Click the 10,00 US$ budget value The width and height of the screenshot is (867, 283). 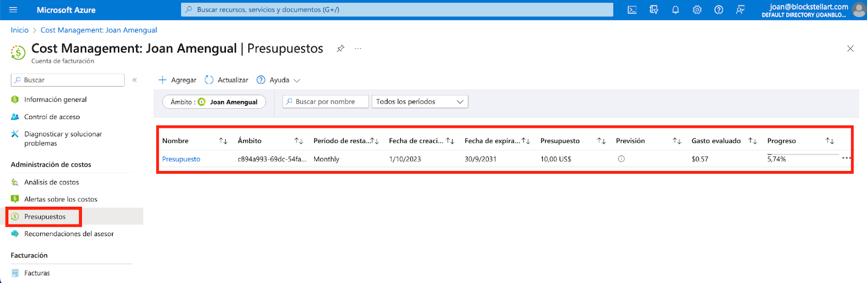(556, 159)
